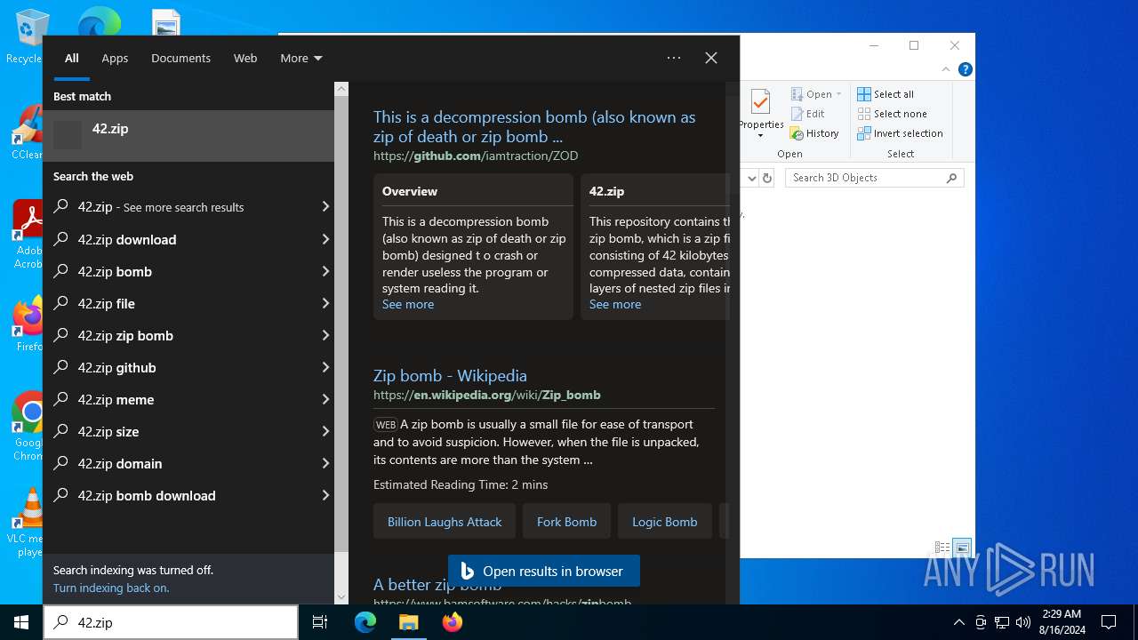Click 'See more' in 42.zip card
The image size is (1138, 640).
[615, 304]
